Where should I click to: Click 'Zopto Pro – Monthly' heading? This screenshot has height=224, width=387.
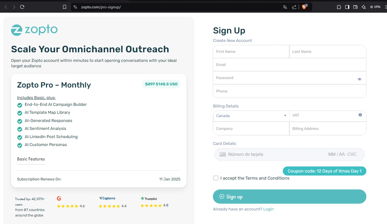tap(54, 85)
